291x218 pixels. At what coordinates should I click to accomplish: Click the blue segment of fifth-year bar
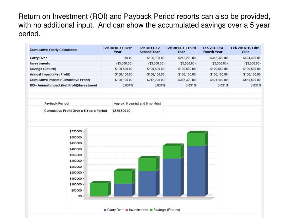196,171
